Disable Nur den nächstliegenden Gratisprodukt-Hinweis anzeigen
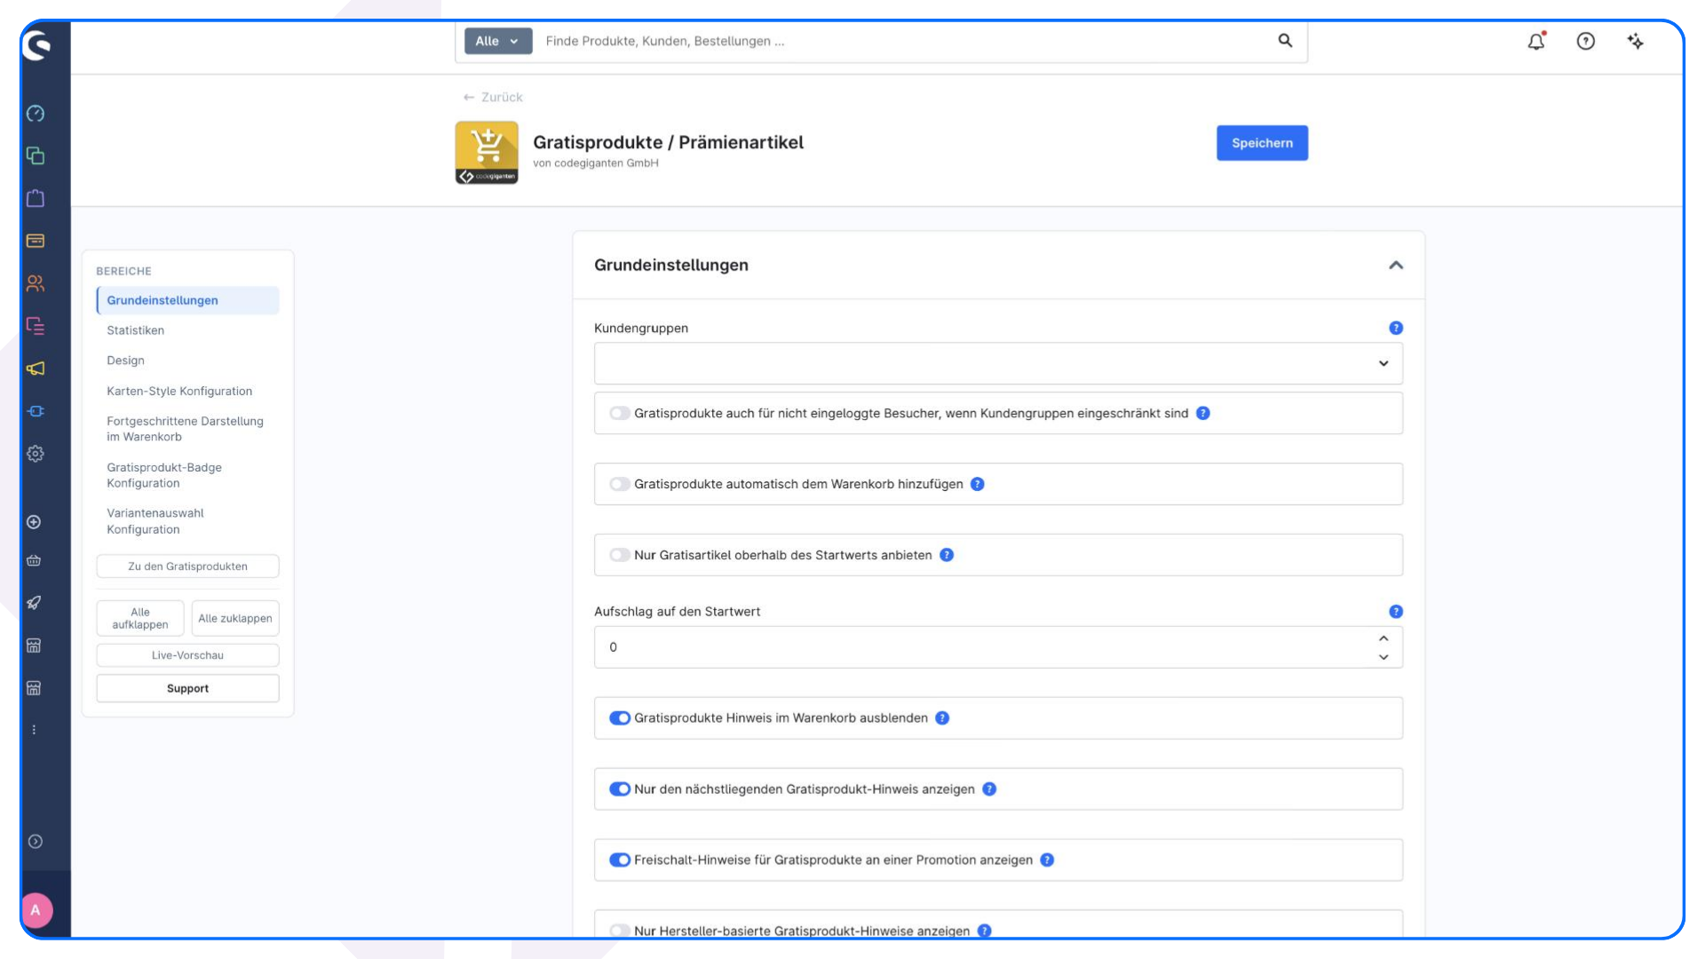Viewport: 1705px width, 959px height. (x=620, y=789)
